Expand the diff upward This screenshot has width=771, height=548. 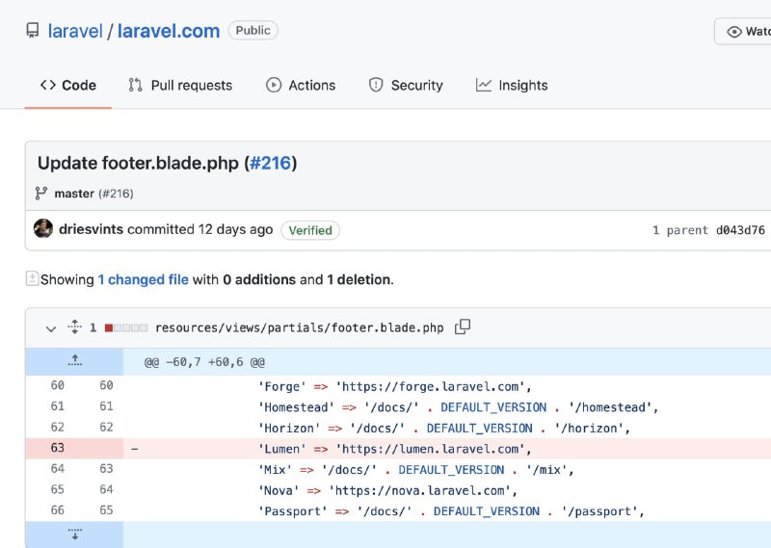75,361
